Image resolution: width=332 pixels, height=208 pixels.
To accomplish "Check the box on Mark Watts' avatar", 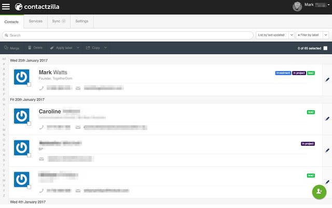I will (x=29, y=84).
